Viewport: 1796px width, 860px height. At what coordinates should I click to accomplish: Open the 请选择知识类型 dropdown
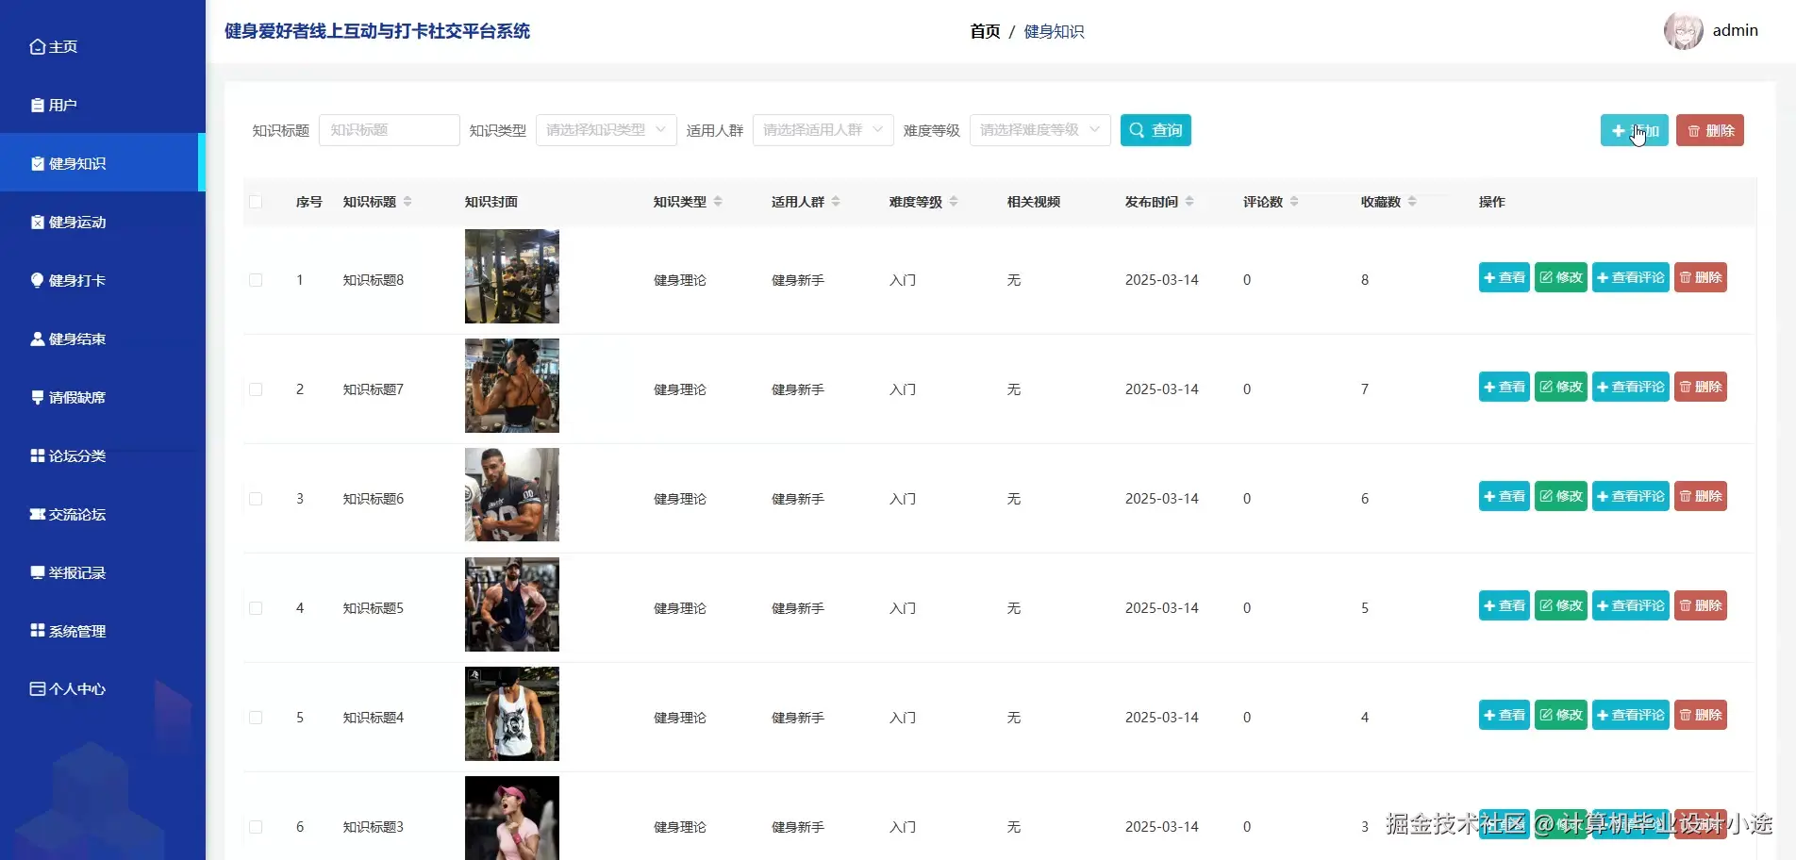(x=605, y=129)
